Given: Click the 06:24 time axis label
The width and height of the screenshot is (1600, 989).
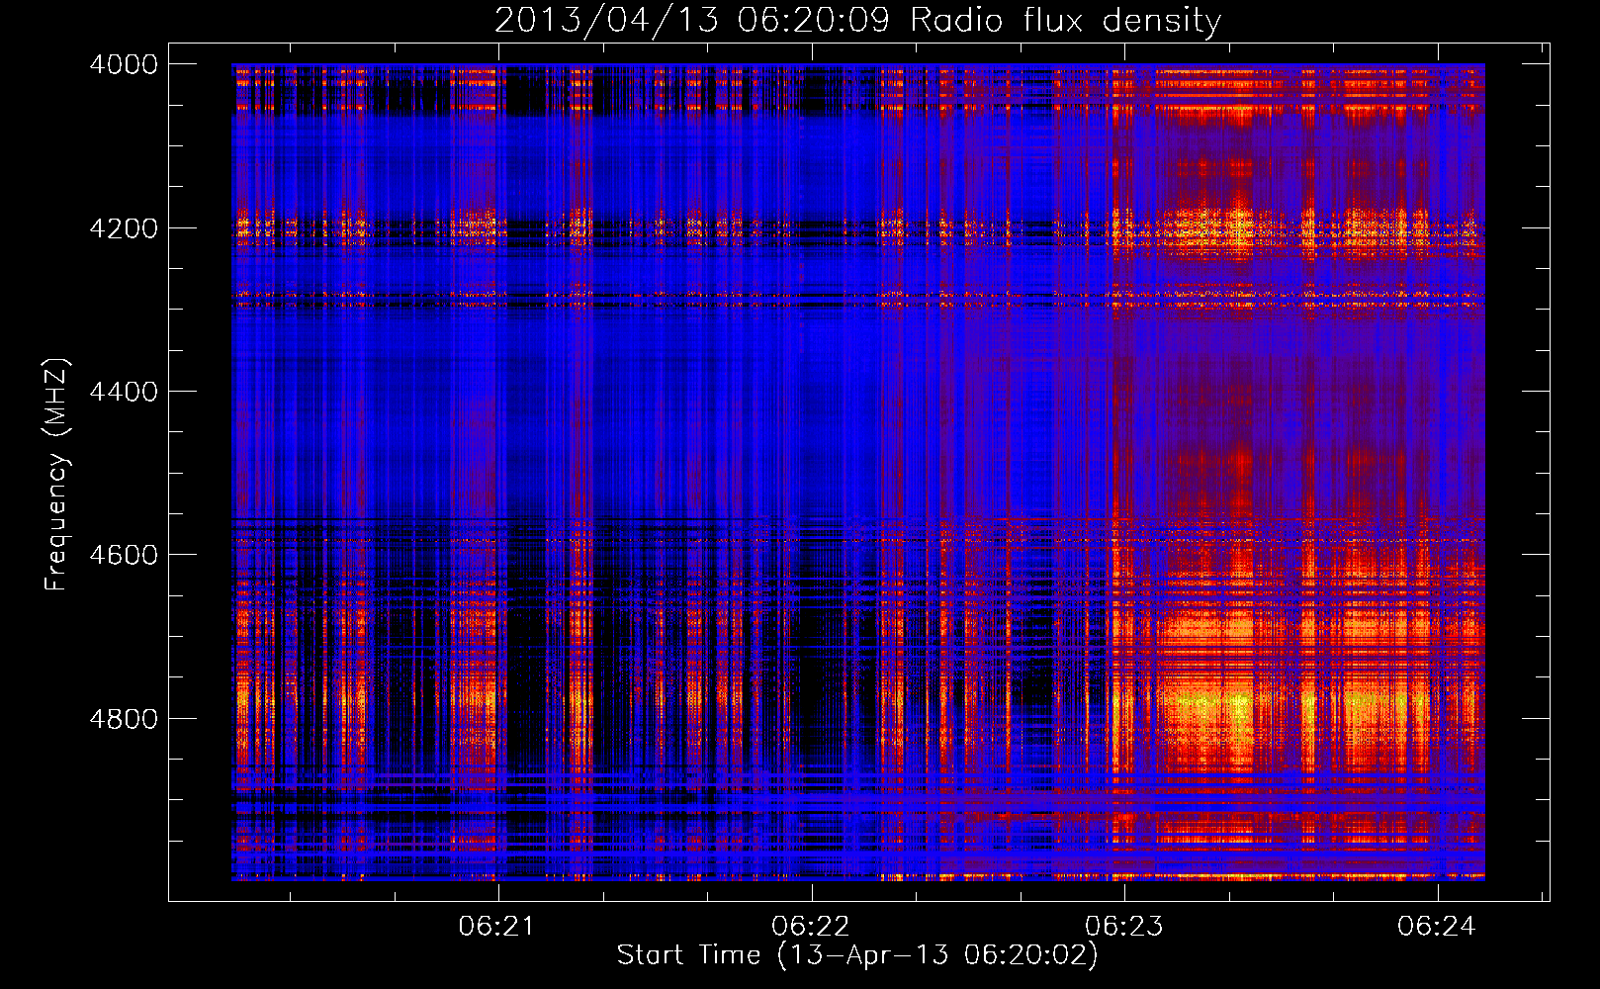Looking at the screenshot, I should [1436, 926].
